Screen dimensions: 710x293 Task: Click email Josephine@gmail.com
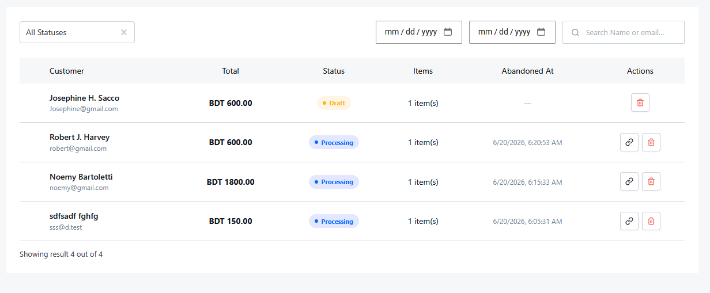[84, 109]
